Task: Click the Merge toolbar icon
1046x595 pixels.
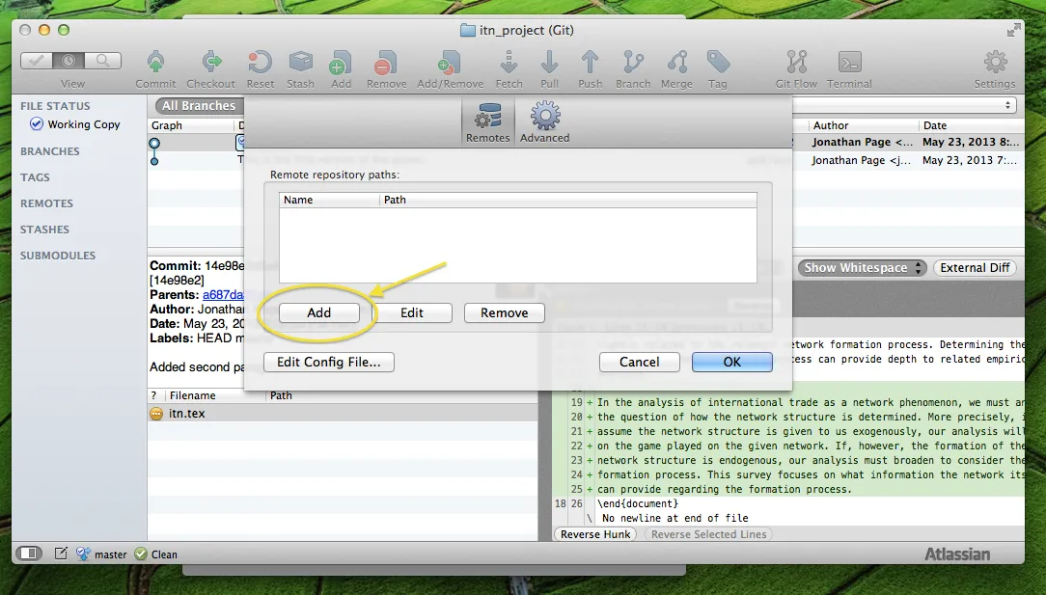Action: click(x=676, y=64)
